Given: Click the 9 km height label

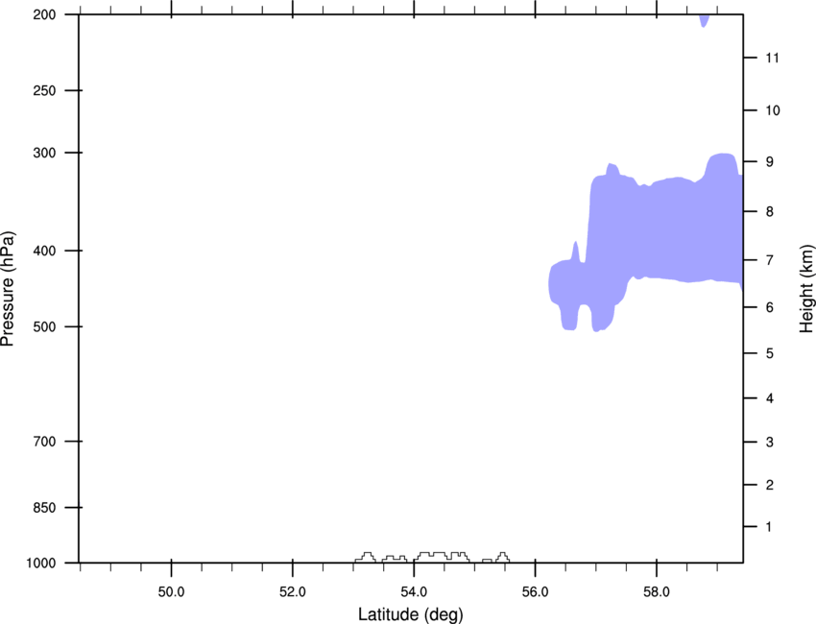Looking at the screenshot, I should pyautogui.click(x=770, y=162).
